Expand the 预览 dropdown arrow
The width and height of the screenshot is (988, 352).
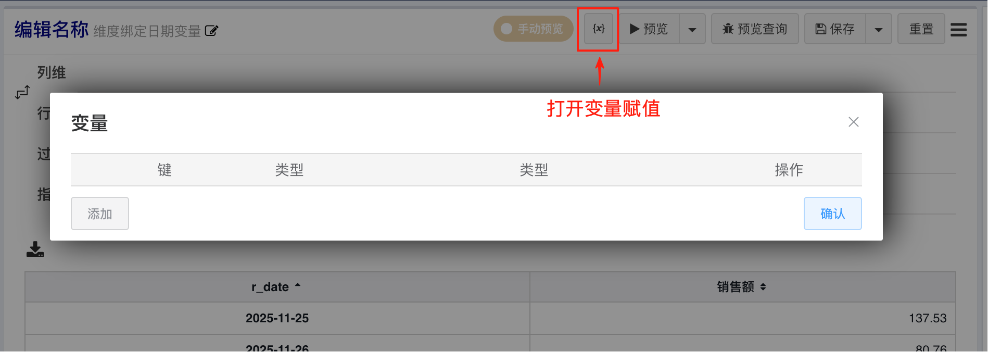pos(692,29)
